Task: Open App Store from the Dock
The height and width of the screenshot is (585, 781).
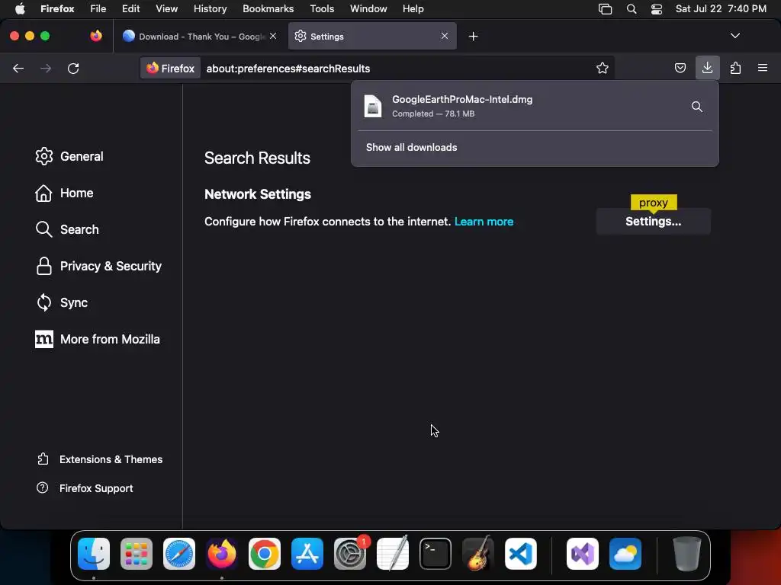Action: (x=307, y=554)
